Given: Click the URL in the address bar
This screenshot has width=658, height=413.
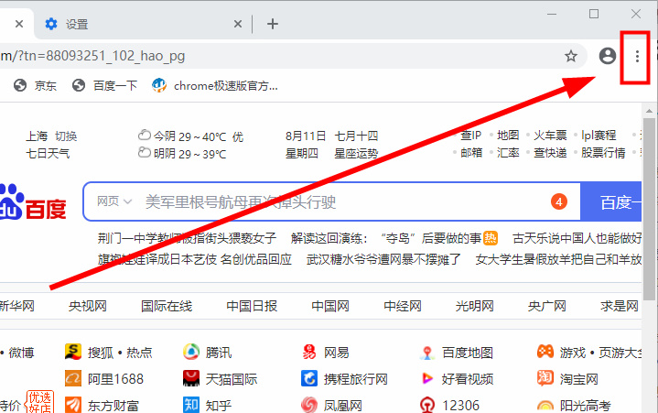Looking at the screenshot, I should click(92, 56).
